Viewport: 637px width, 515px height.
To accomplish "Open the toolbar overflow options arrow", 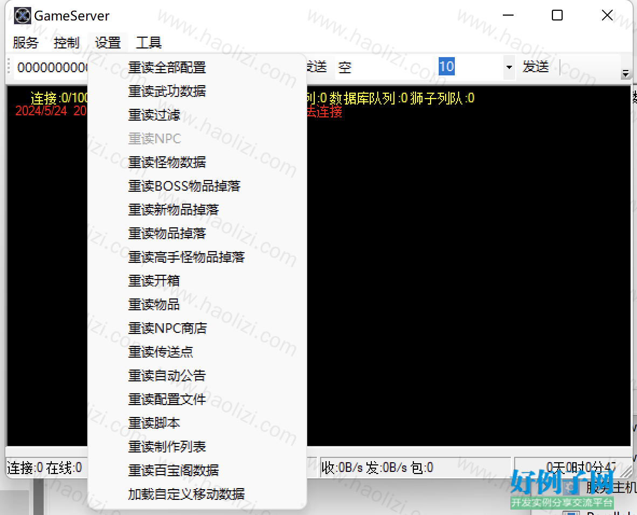I will point(626,73).
